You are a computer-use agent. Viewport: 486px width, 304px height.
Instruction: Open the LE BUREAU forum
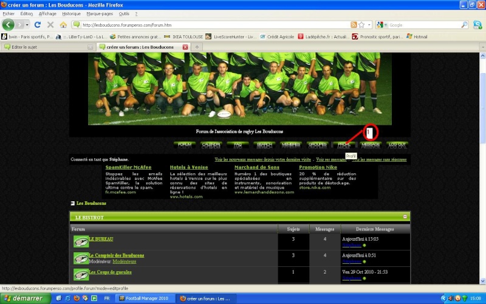[101, 239]
